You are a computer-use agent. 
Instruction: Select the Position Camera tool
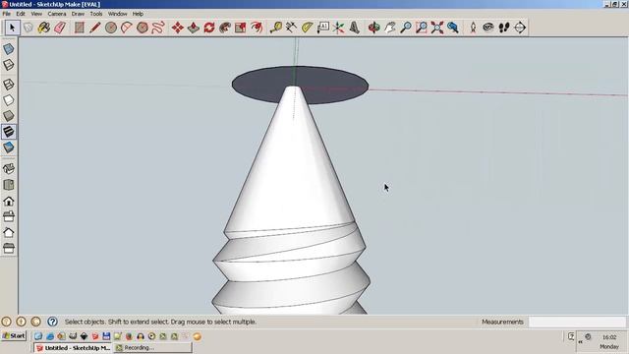(x=473, y=28)
